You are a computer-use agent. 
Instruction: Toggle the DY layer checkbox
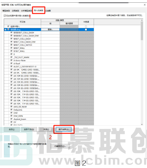pos(11,122)
